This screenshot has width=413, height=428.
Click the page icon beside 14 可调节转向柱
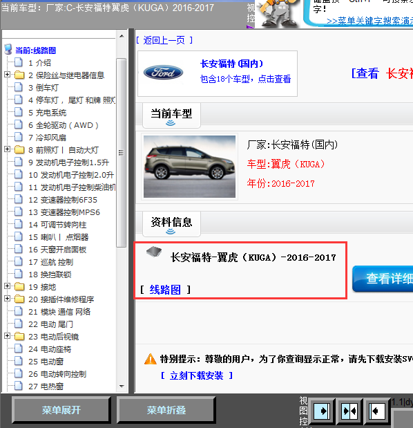coord(19,224)
